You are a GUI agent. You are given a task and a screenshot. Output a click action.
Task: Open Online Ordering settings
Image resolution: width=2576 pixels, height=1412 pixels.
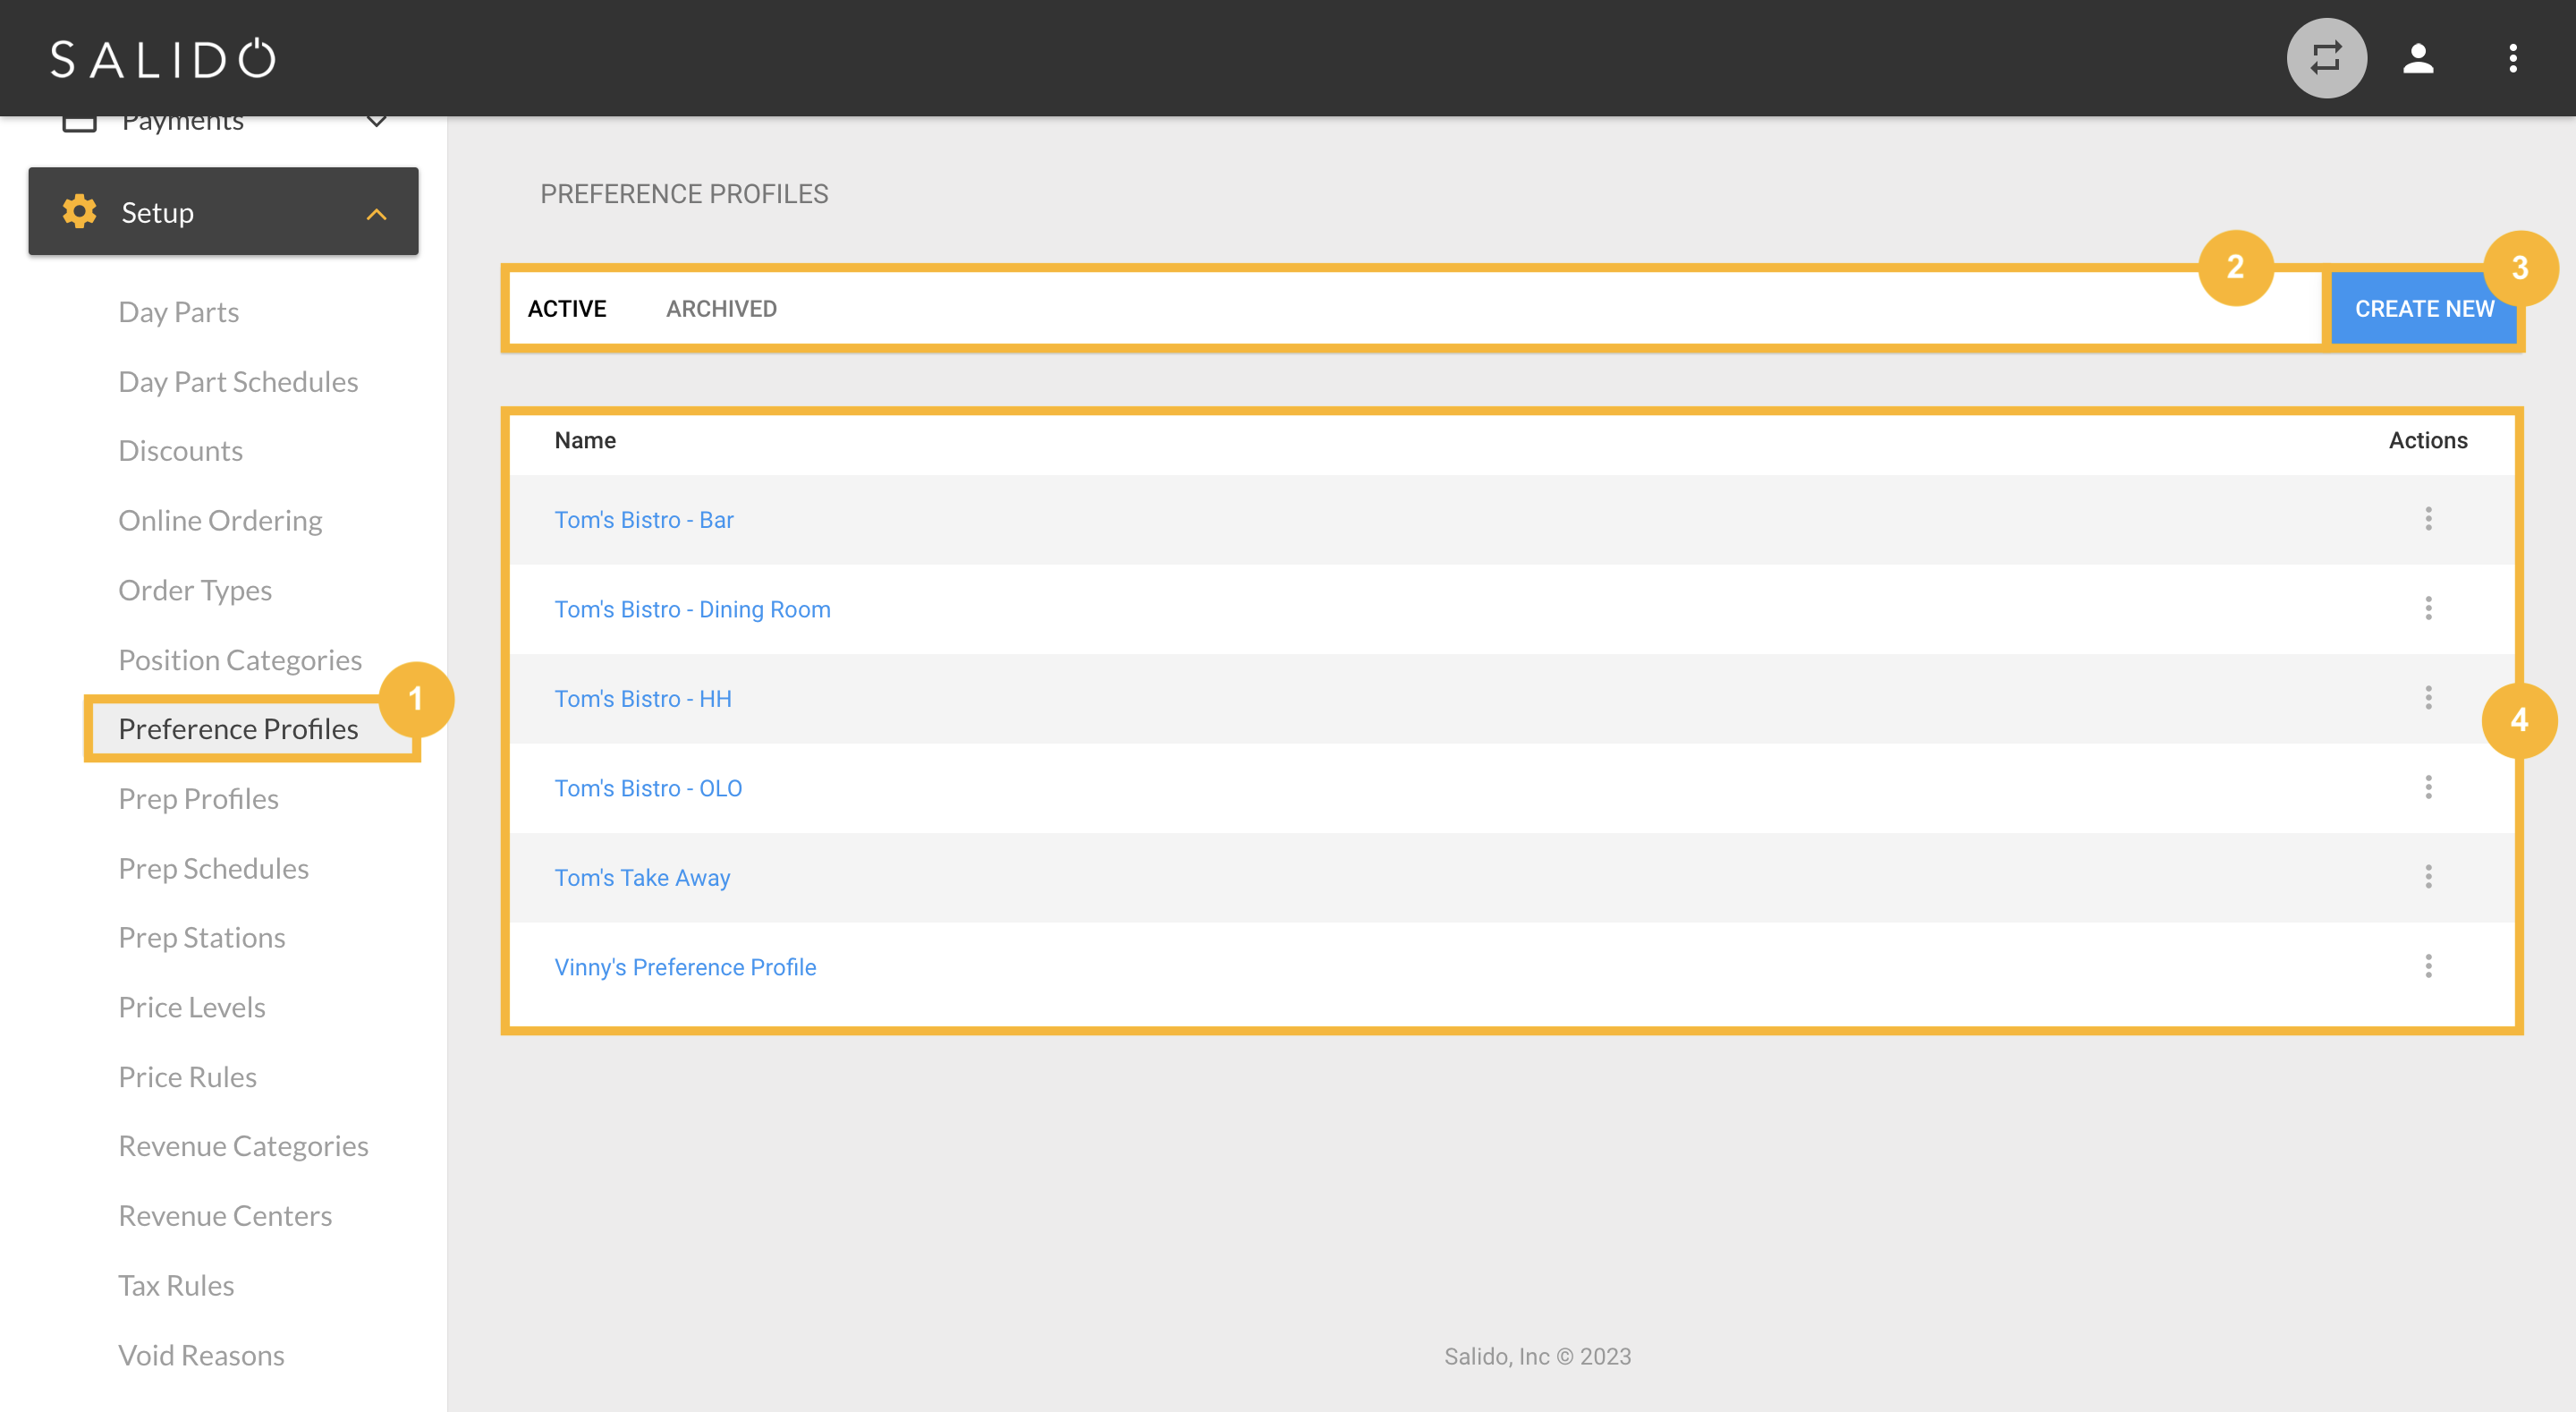pos(220,521)
